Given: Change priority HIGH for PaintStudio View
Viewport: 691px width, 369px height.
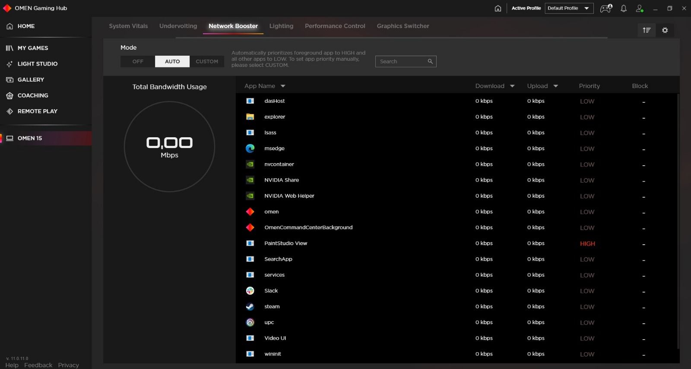Looking at the screenshot, I should (587, 244).
